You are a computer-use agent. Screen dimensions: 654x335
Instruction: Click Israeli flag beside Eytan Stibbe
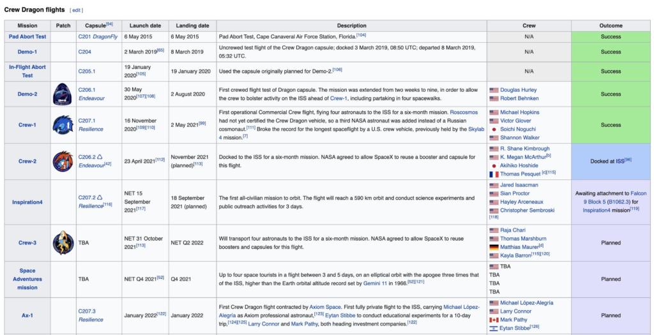click(493, 328)
